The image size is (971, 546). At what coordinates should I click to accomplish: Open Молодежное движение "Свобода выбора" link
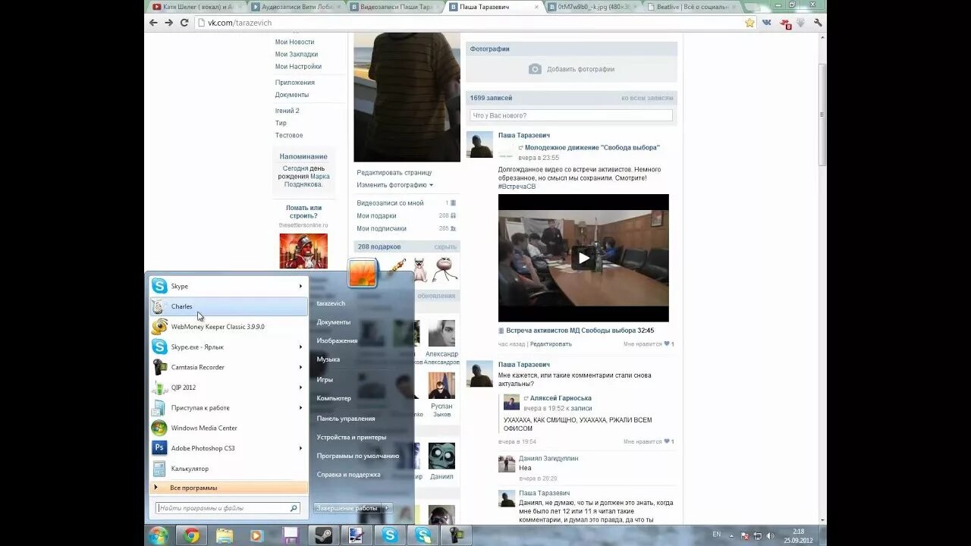click(592, 148)
